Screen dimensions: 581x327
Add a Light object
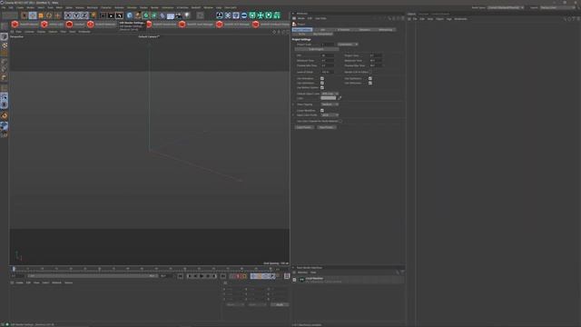coord(187,15)
